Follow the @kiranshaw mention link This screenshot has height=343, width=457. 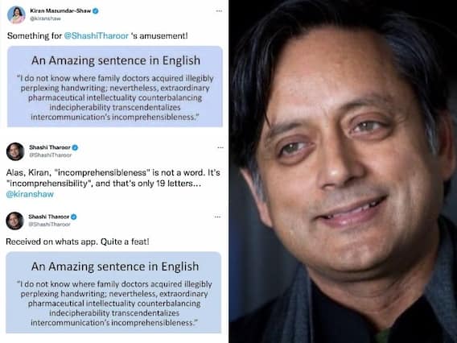(x=30, y=194)
